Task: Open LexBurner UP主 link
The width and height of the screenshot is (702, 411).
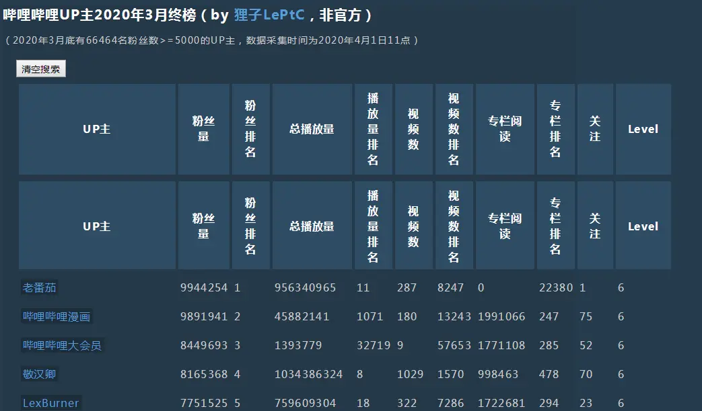Action: click(50, 403)
